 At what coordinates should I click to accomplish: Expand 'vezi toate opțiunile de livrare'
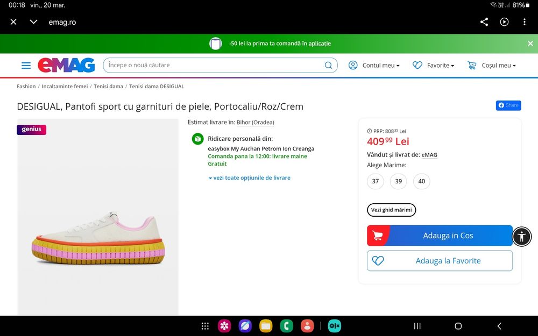tap(250, 178)
